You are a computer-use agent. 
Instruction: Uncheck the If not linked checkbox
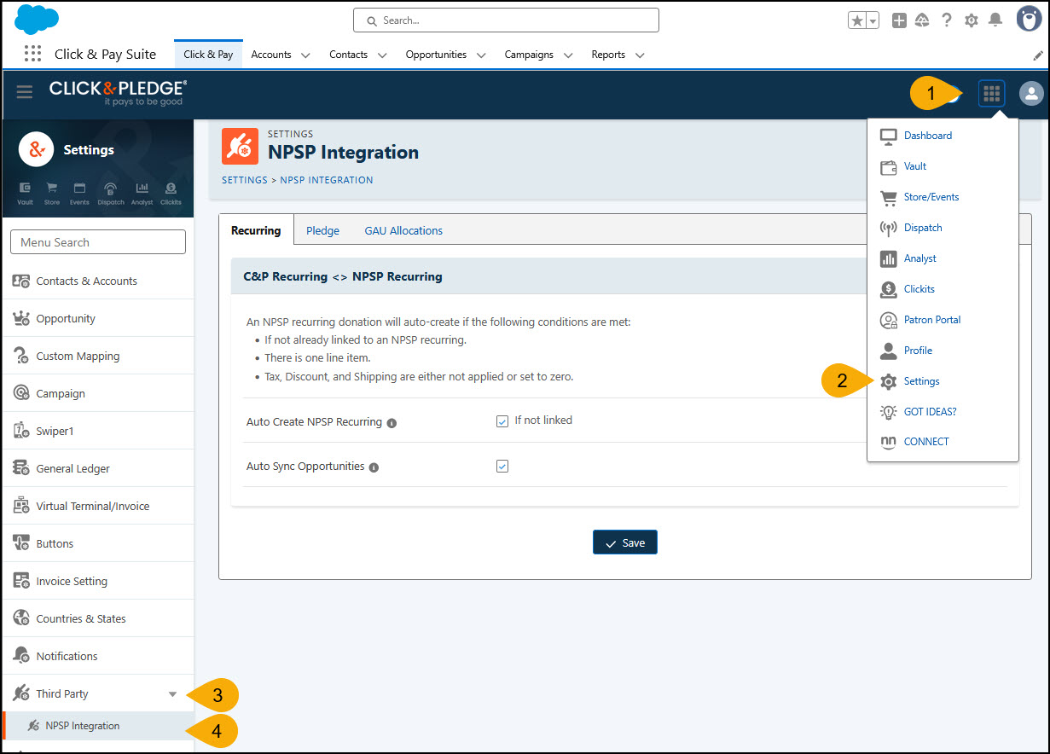(x=502, y=421)
